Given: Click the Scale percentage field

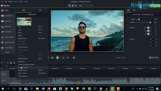Looking at the screenshot, I should [155, 19].
